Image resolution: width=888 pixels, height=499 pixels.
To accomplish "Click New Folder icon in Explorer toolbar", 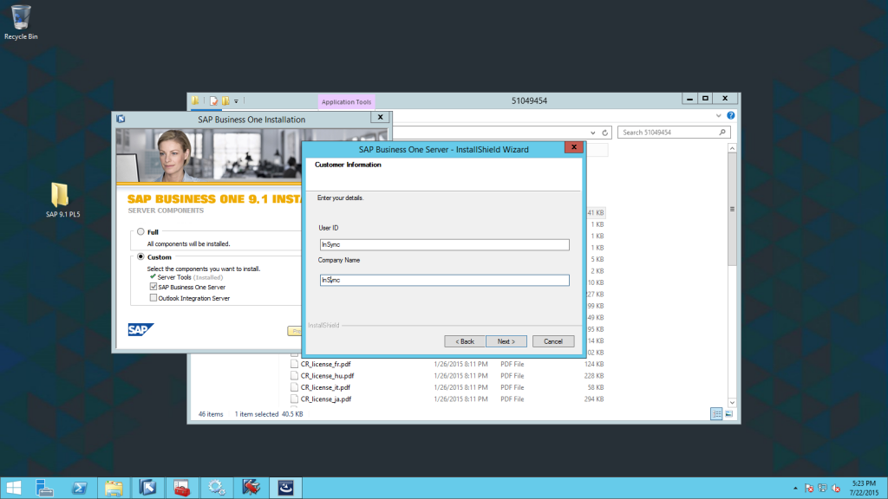I will (225, 100).
